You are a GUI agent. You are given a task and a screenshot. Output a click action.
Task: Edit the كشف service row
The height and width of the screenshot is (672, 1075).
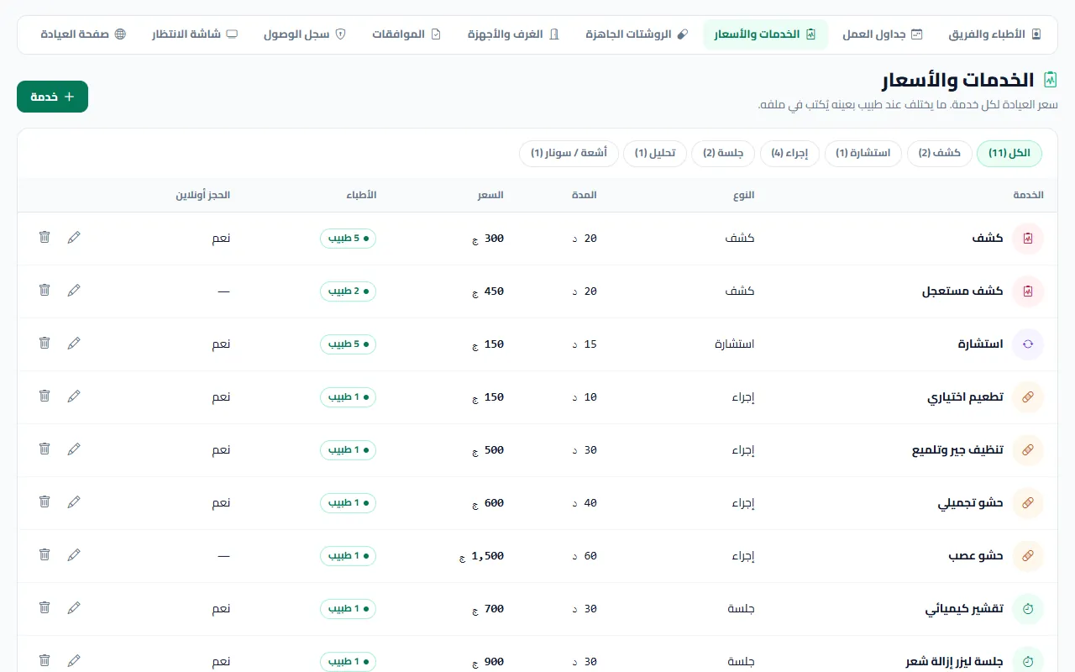pos(74,238)
